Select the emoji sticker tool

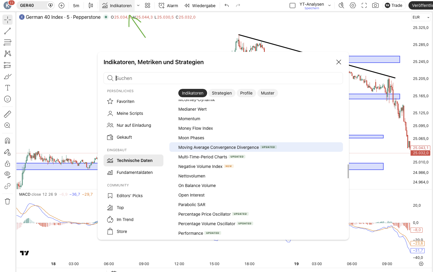coord(7,99)
